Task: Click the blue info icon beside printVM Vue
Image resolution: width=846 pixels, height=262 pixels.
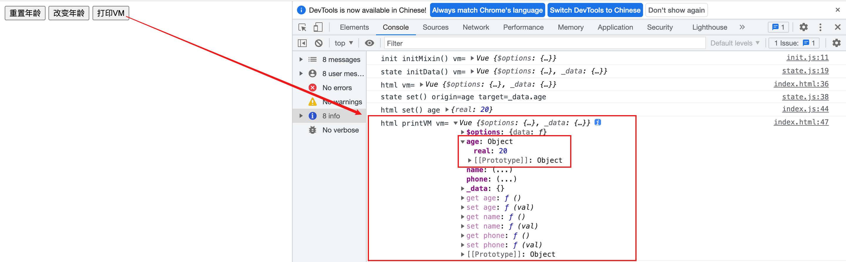Action: tap(598, 122)
